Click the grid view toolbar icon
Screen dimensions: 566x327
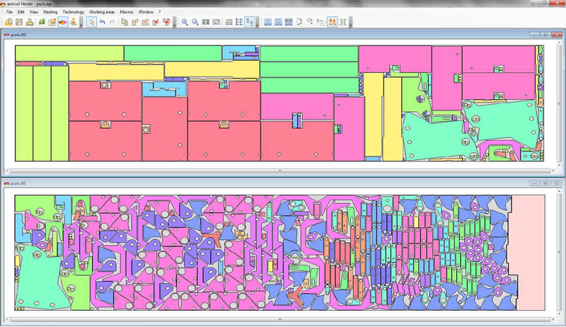[x=229, y=22]
